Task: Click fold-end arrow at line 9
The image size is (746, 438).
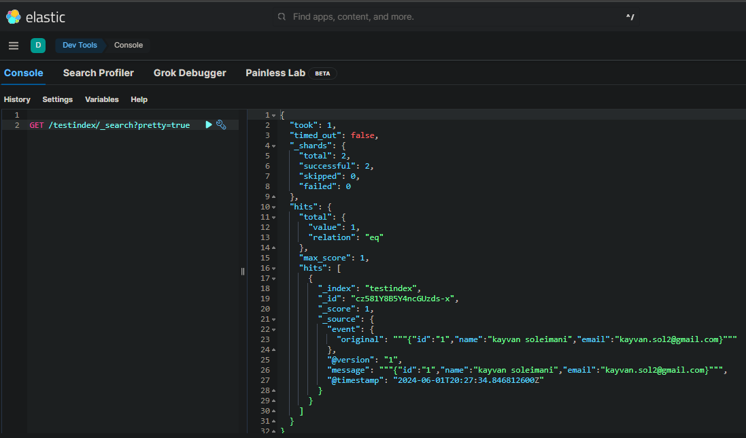Action: [273, 197]
